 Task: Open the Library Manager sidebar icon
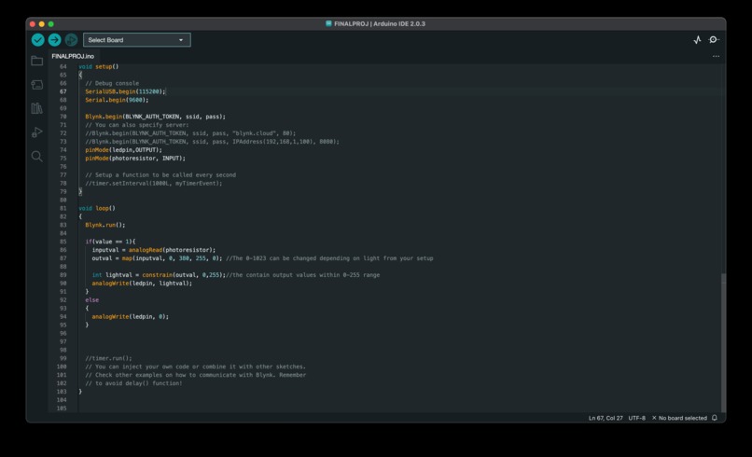[x=37, y=108]
